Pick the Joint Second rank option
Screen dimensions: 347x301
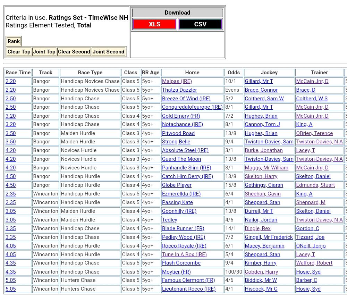108,52
